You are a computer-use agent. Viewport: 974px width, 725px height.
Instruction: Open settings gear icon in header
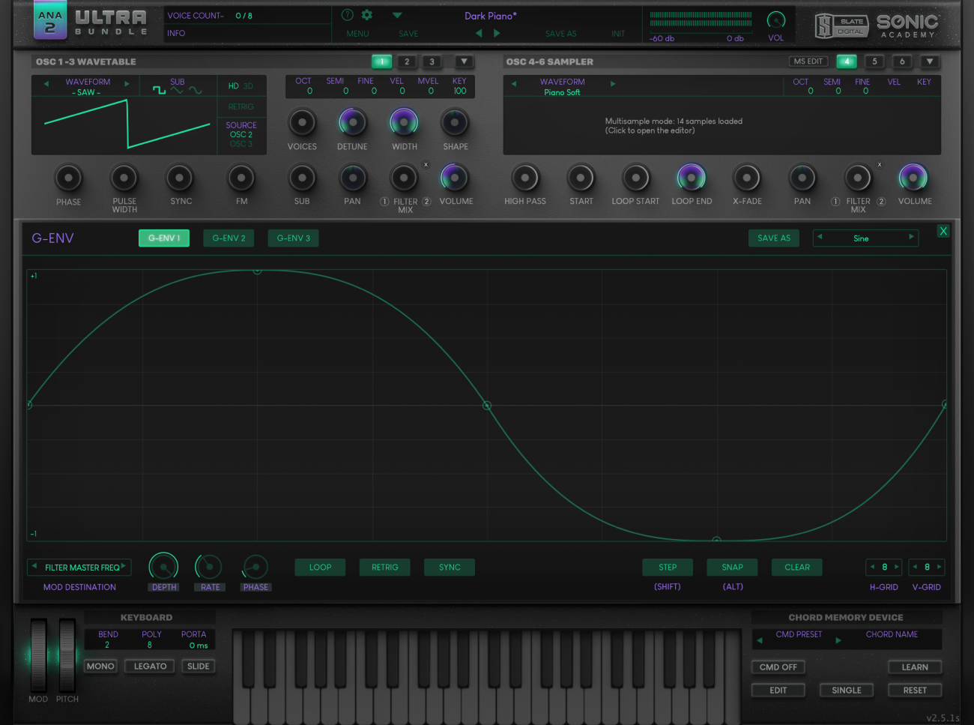click(366, 15)
